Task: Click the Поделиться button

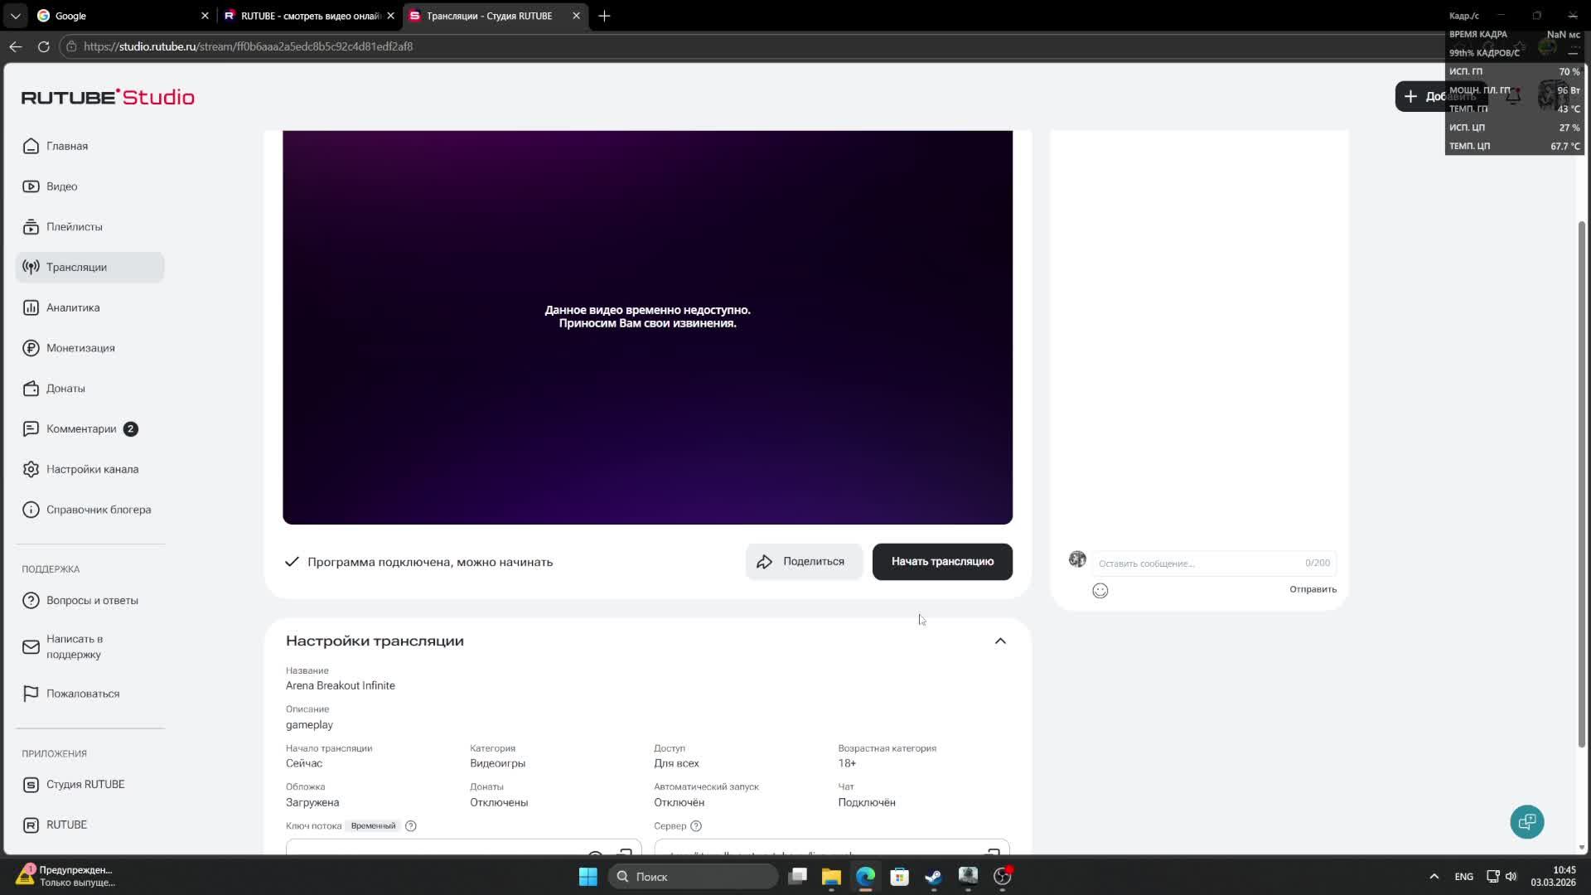Action: pos(803,562)
